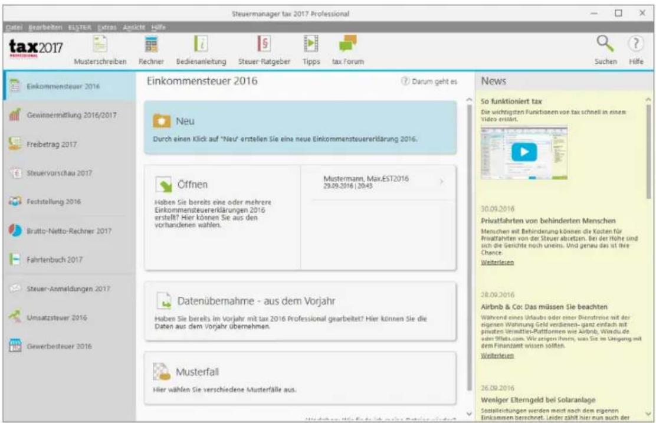Click the Neu card description text
Viewport: 656px width, 423px height.
point(285,139)
